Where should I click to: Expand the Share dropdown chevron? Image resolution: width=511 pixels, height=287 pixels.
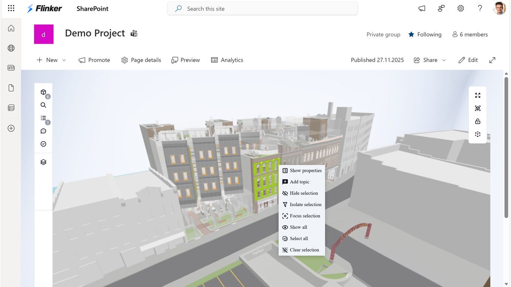(x=444, y=60)
